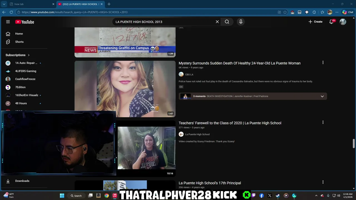Open the CBS LA channel link
The height and width of the screenshot is (200, 356).
click(189, 74)
